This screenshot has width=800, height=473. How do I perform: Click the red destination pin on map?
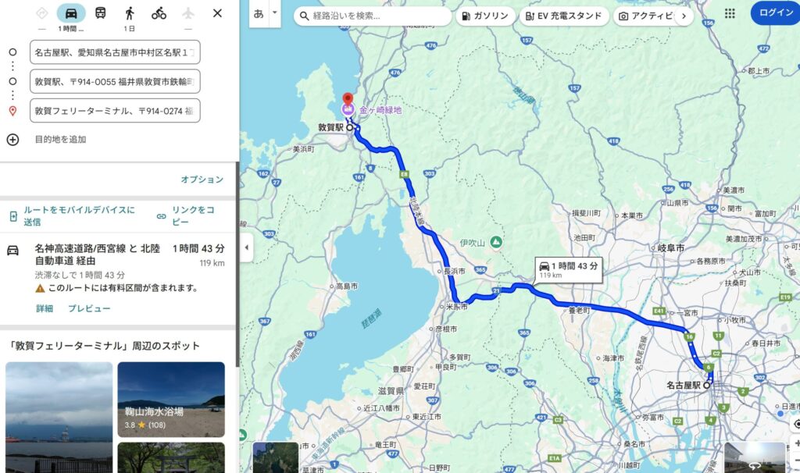pos(348,99)
